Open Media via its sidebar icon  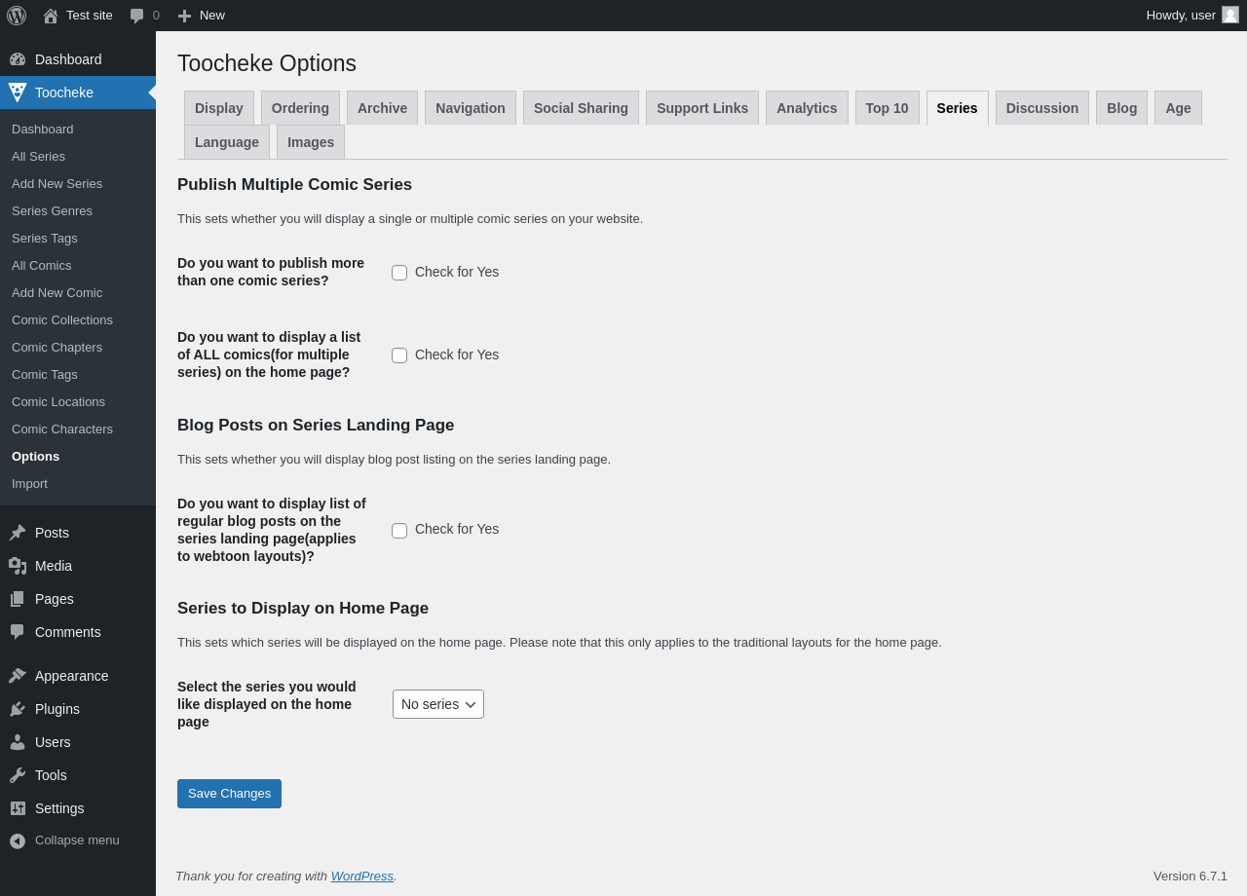pyautogui.click(x=18, y=566)
